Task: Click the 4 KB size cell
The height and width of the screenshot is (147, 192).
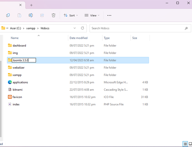Action: [x=145, y=82]
